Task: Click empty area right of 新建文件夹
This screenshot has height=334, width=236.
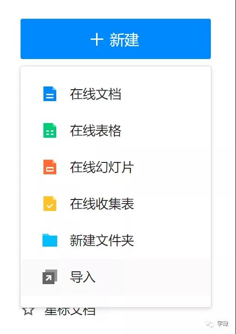Action: coord(172,240)
